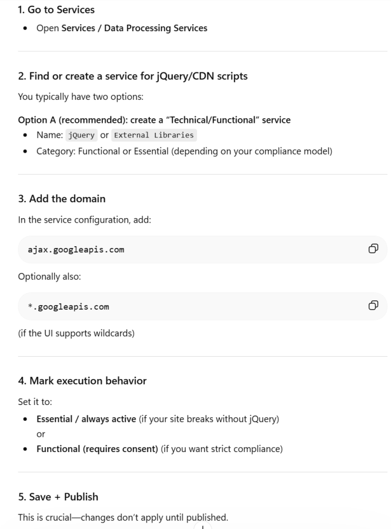Screen dimensions: 391x529
Task: Click the scroll-to-bottom arrow button
Action: tap(203, 526)
